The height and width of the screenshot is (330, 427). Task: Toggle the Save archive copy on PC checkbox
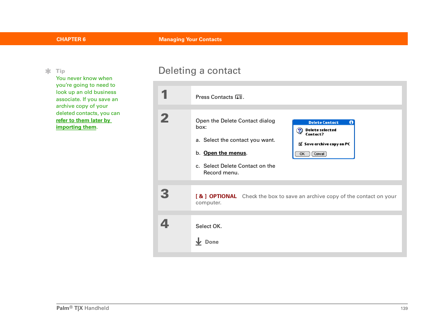(300, 144)
